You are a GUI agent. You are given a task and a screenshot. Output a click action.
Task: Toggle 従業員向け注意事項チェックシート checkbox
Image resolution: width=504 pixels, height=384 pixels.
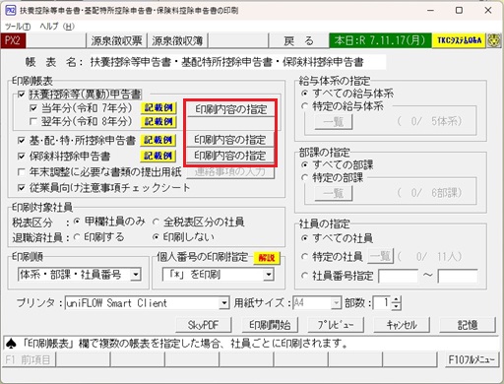(22, 188)
